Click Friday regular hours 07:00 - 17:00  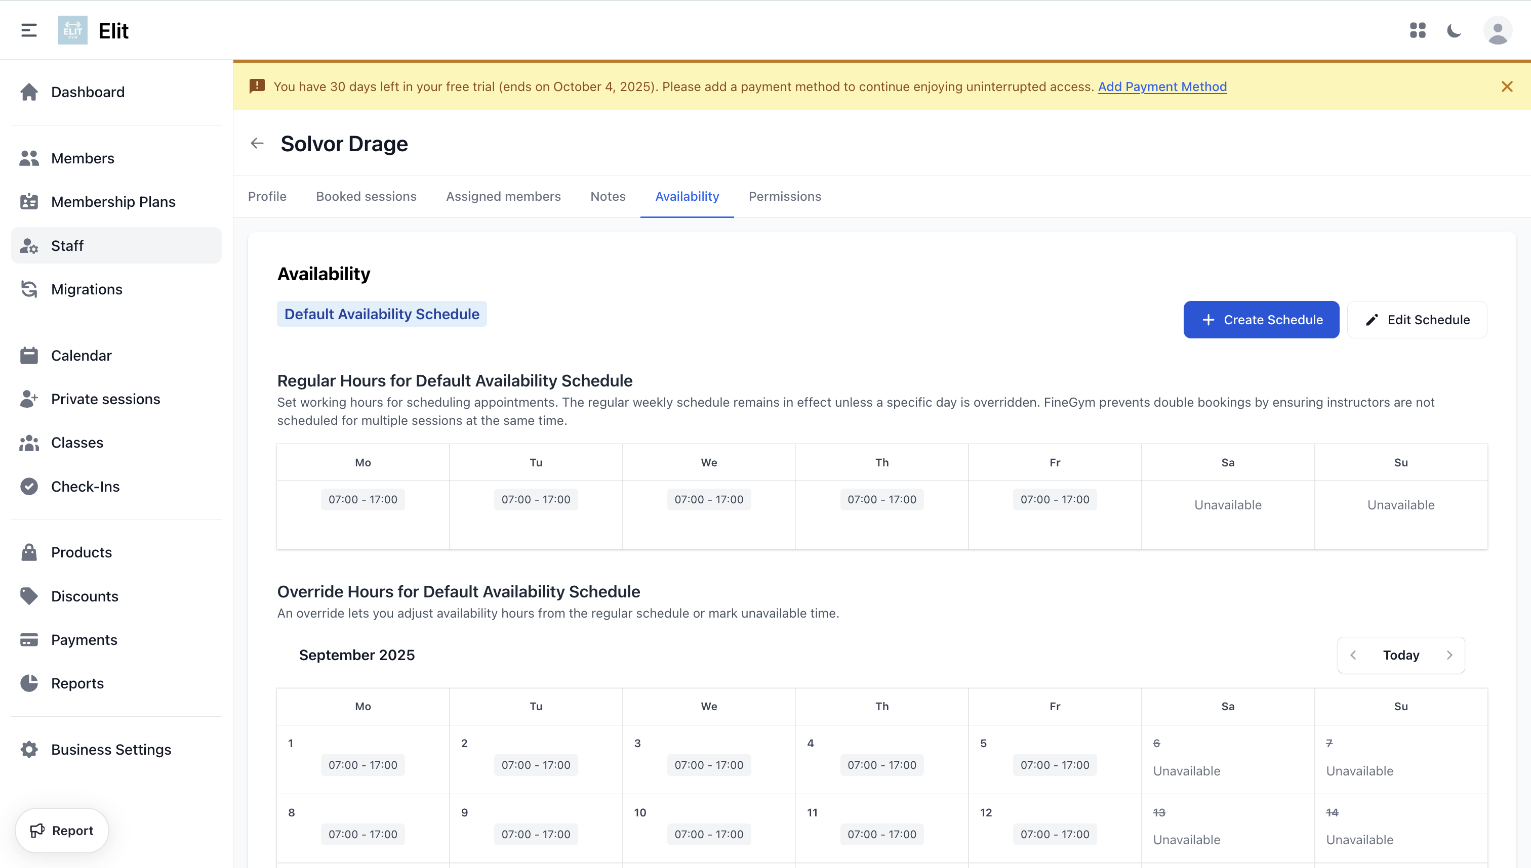[x=1055, y=500]
